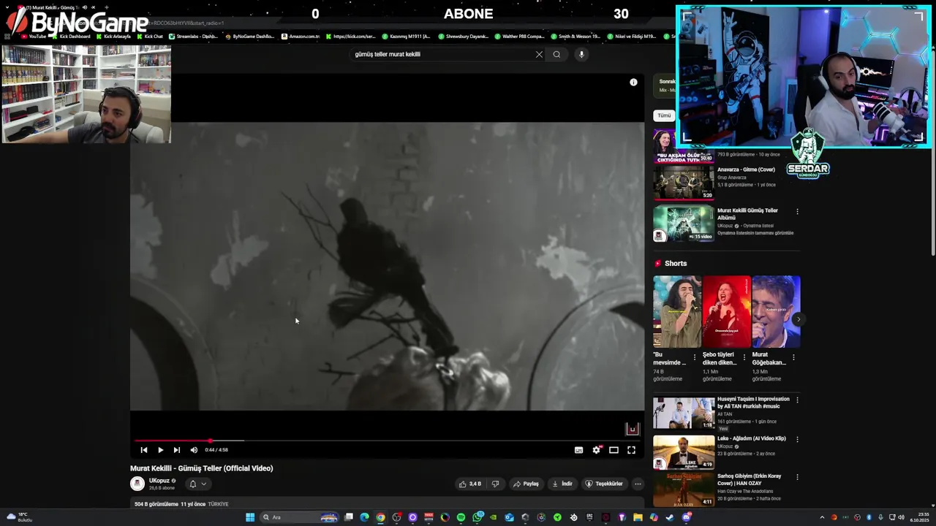Open Chrome from the taskbar
The image size is (936, 526).
(380, 517)
